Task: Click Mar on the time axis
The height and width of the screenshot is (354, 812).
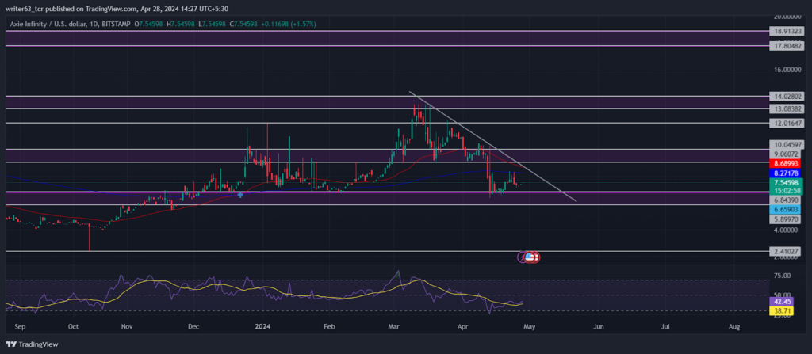Action: click(393, 327)
